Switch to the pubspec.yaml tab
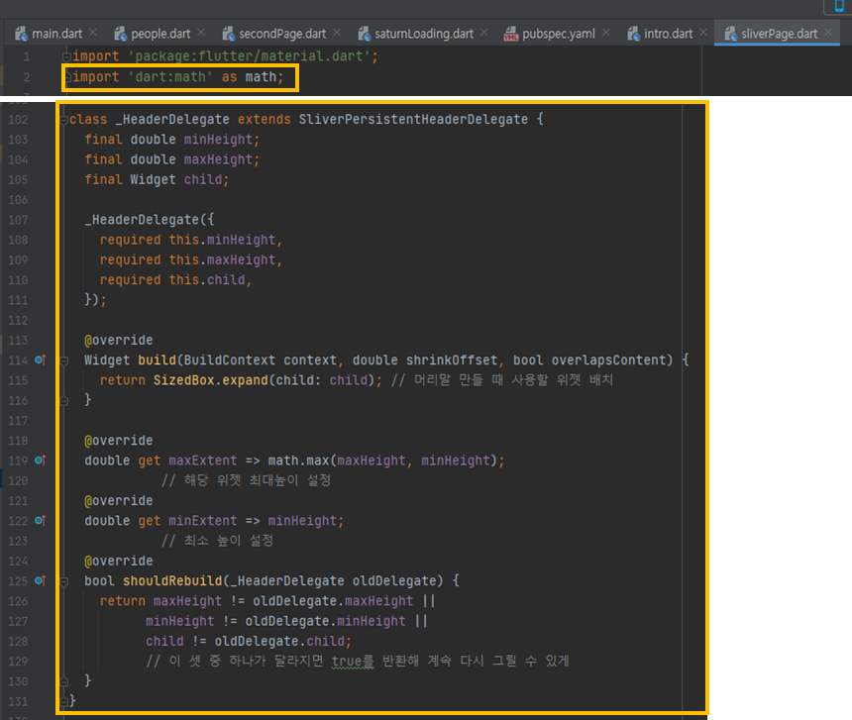The image size is (852, 720). tap(558, 34)
